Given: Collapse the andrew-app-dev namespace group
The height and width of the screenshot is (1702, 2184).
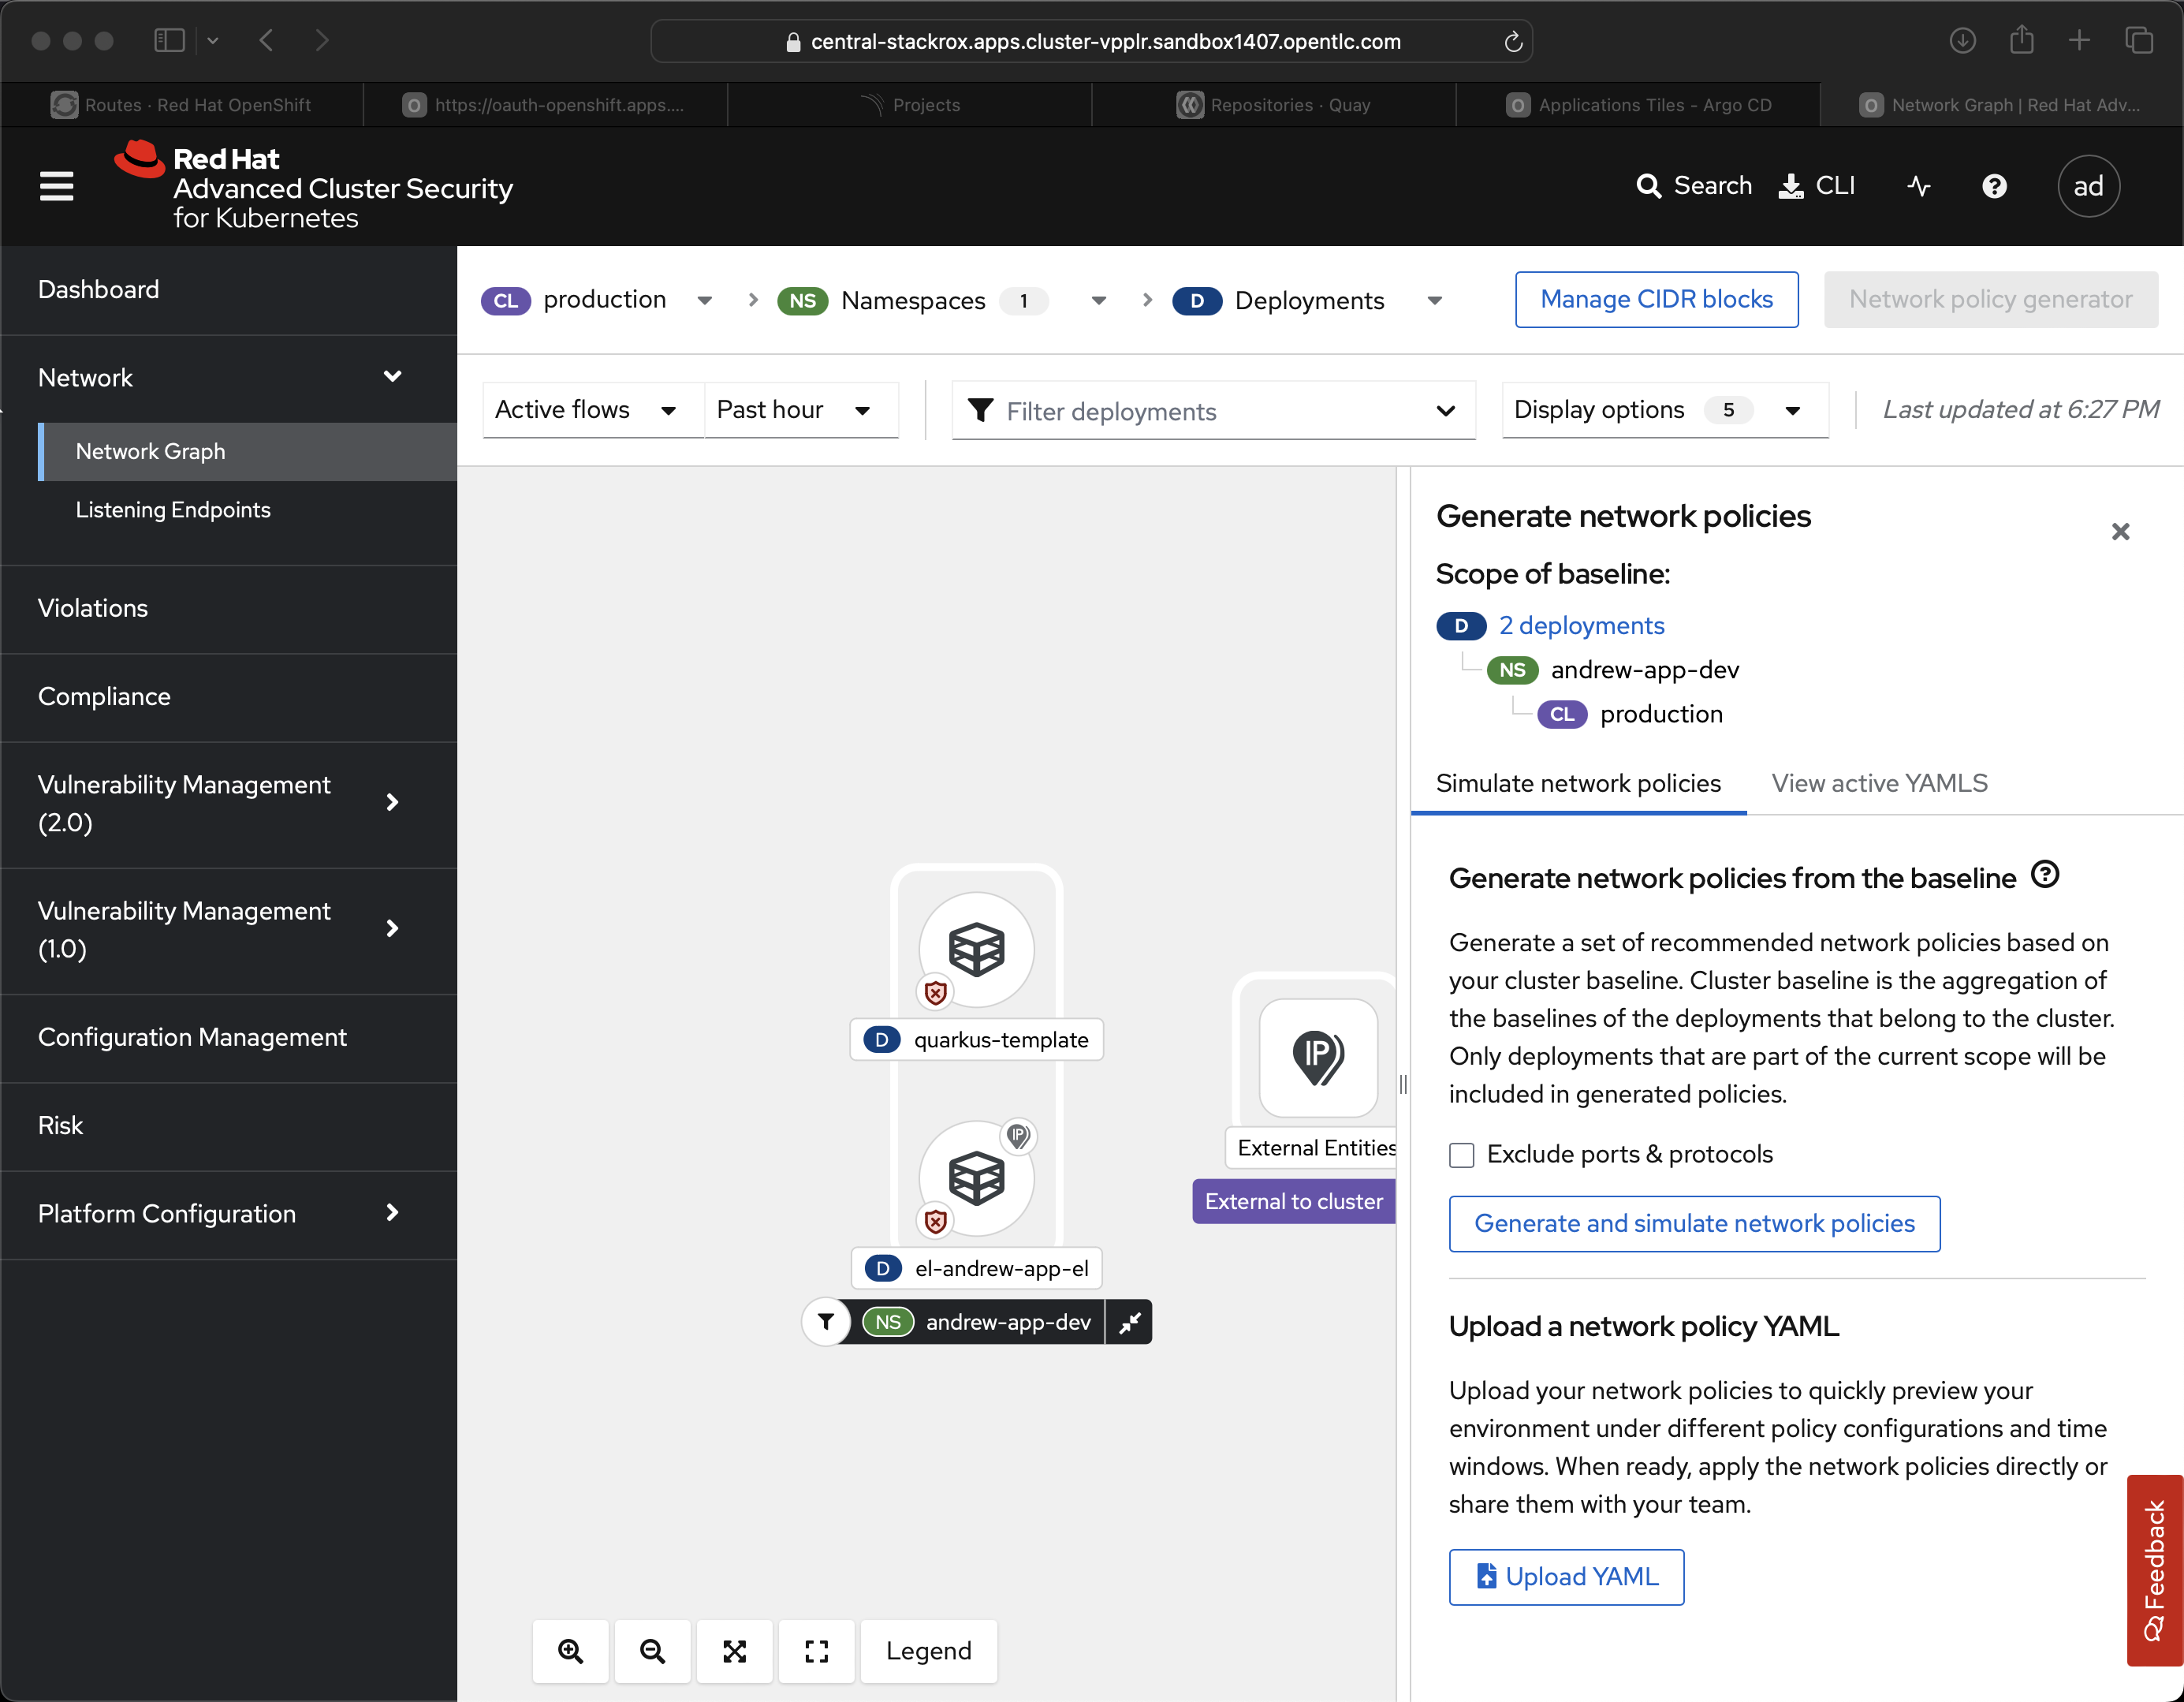Looking at the screenshot, I should [1130, 1322].
